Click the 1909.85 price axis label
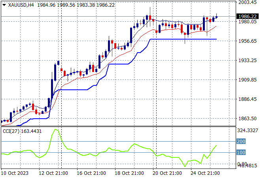261x178 pixels. (248, 80)
